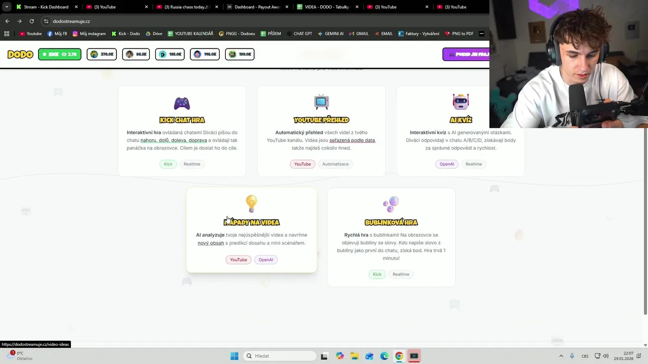The width and height of the screenshot is (648, 364).
Task: Click Kick tag on Kick chat hra card
Action: click(x=168, y=164)
